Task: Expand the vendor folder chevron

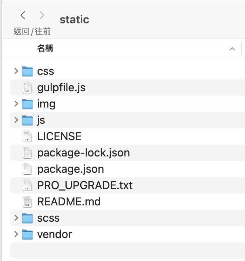Action: (x=16, y=234)
